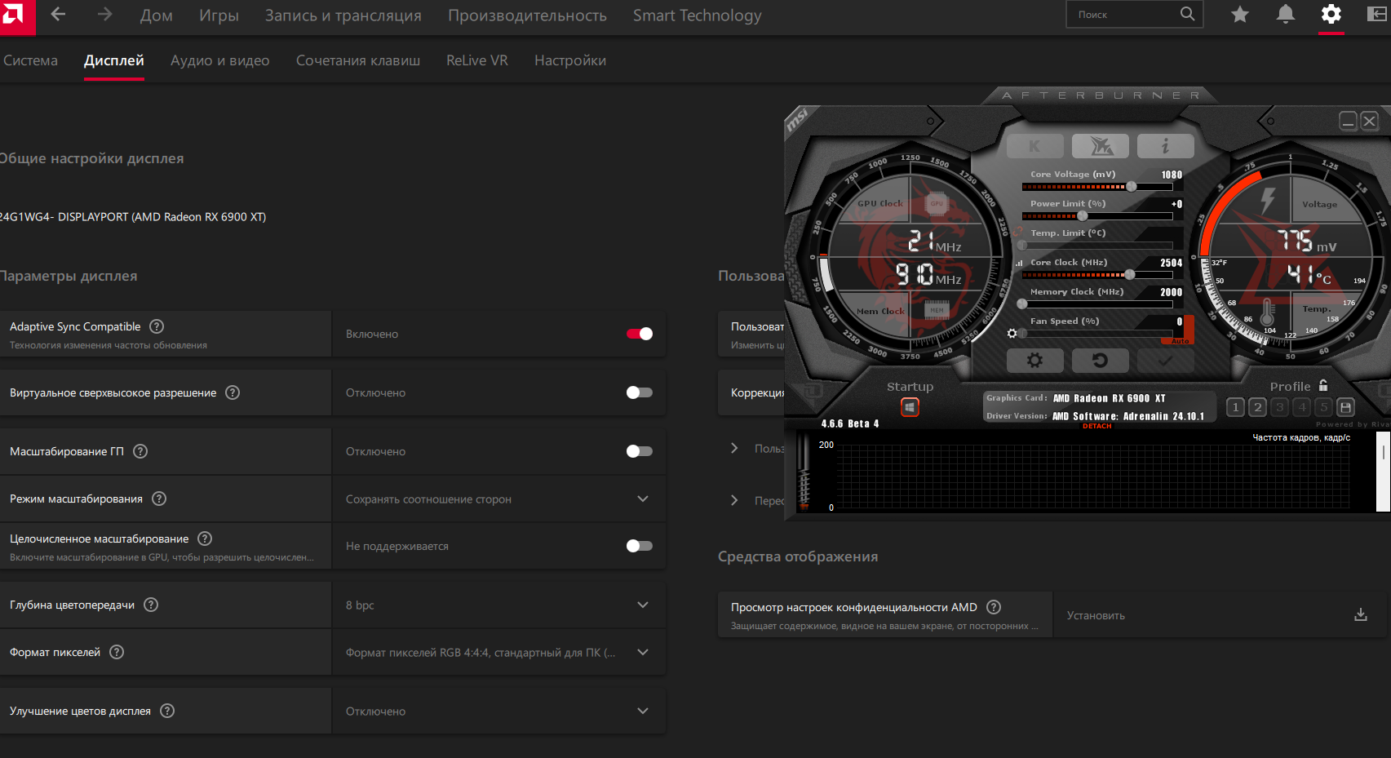Click the Afterburner Memory Clock slider
Viewport: 1391px width, 758px height.
(1097, 304)
